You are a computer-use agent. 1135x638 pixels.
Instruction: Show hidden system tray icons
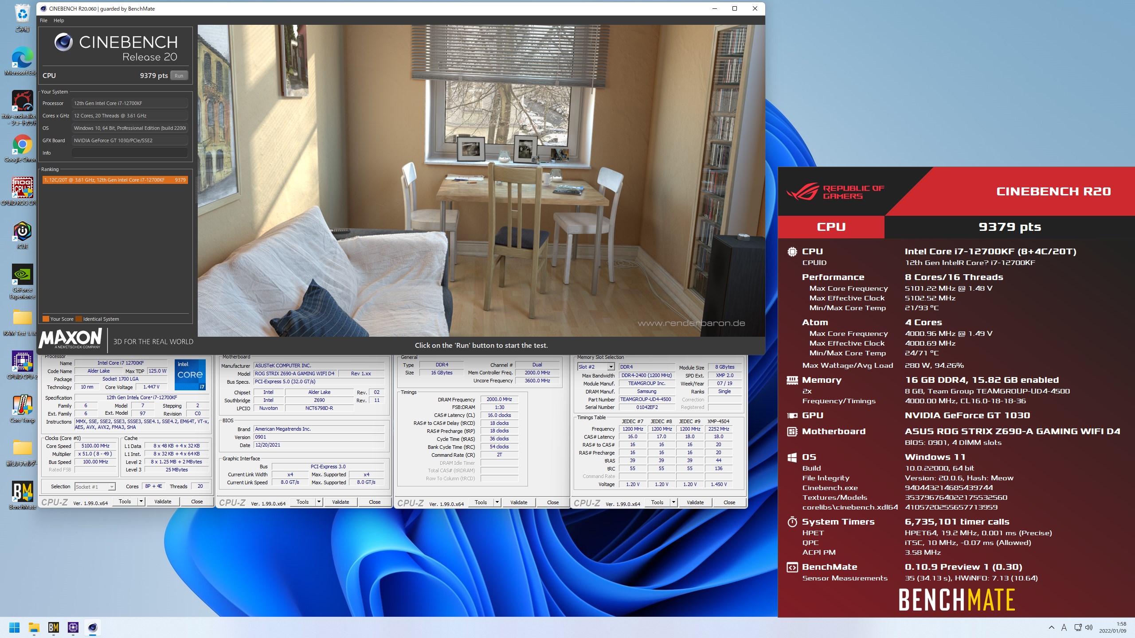pos(1051,627)
